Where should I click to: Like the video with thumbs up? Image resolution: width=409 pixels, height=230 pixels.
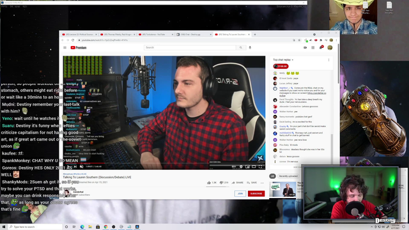[x=212, y=183]
